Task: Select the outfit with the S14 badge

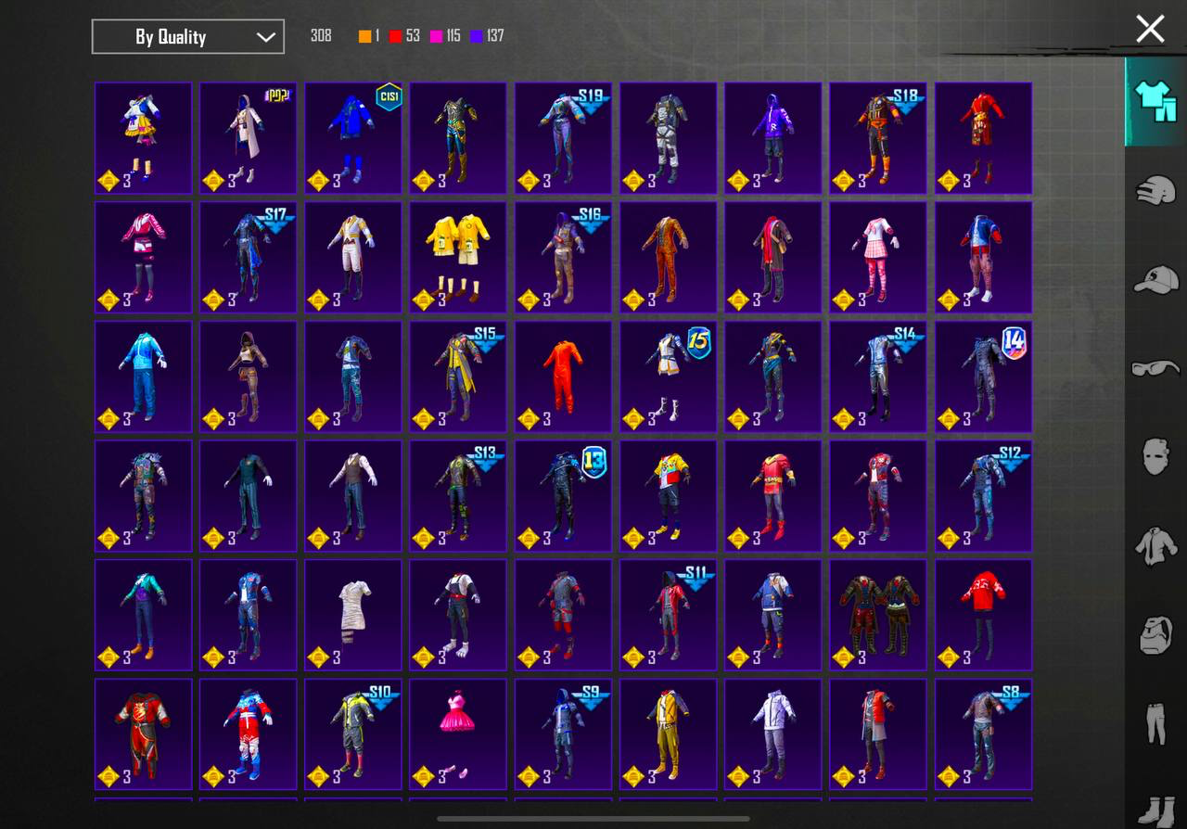Action: tap(877, 376)
